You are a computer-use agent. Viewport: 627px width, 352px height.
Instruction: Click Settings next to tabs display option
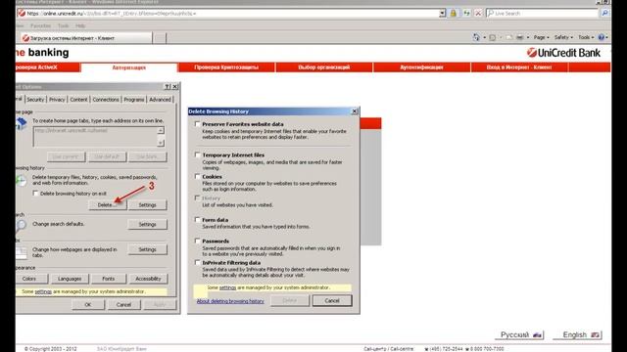(x=147, y=249)
